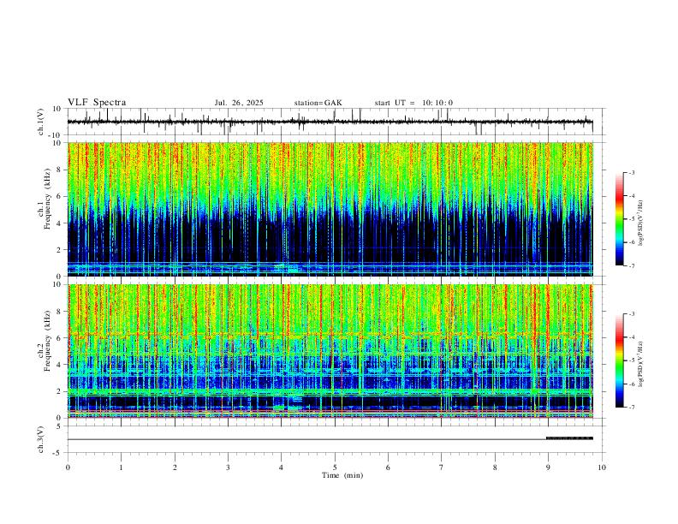The image size is (678, 524).
Task: Click the 'ch.1(V)' waveform axis label
Action: pos(41,122)
